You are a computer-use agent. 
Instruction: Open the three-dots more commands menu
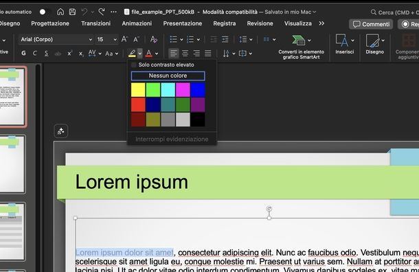tap(113, 12)
